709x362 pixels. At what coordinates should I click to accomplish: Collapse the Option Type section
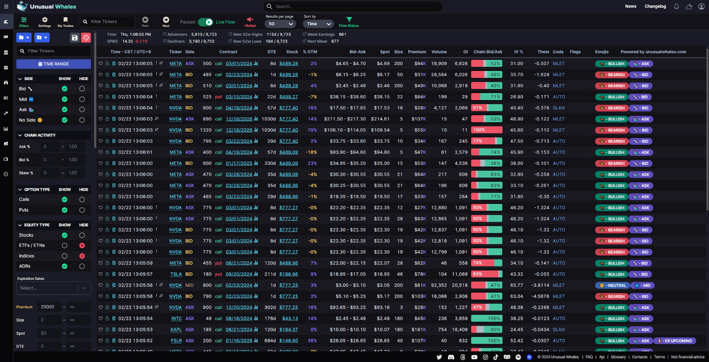(x=20, y=190)
